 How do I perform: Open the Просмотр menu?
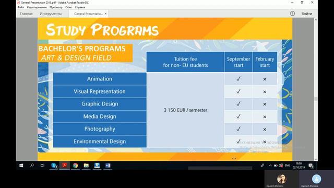pos(56,7)
